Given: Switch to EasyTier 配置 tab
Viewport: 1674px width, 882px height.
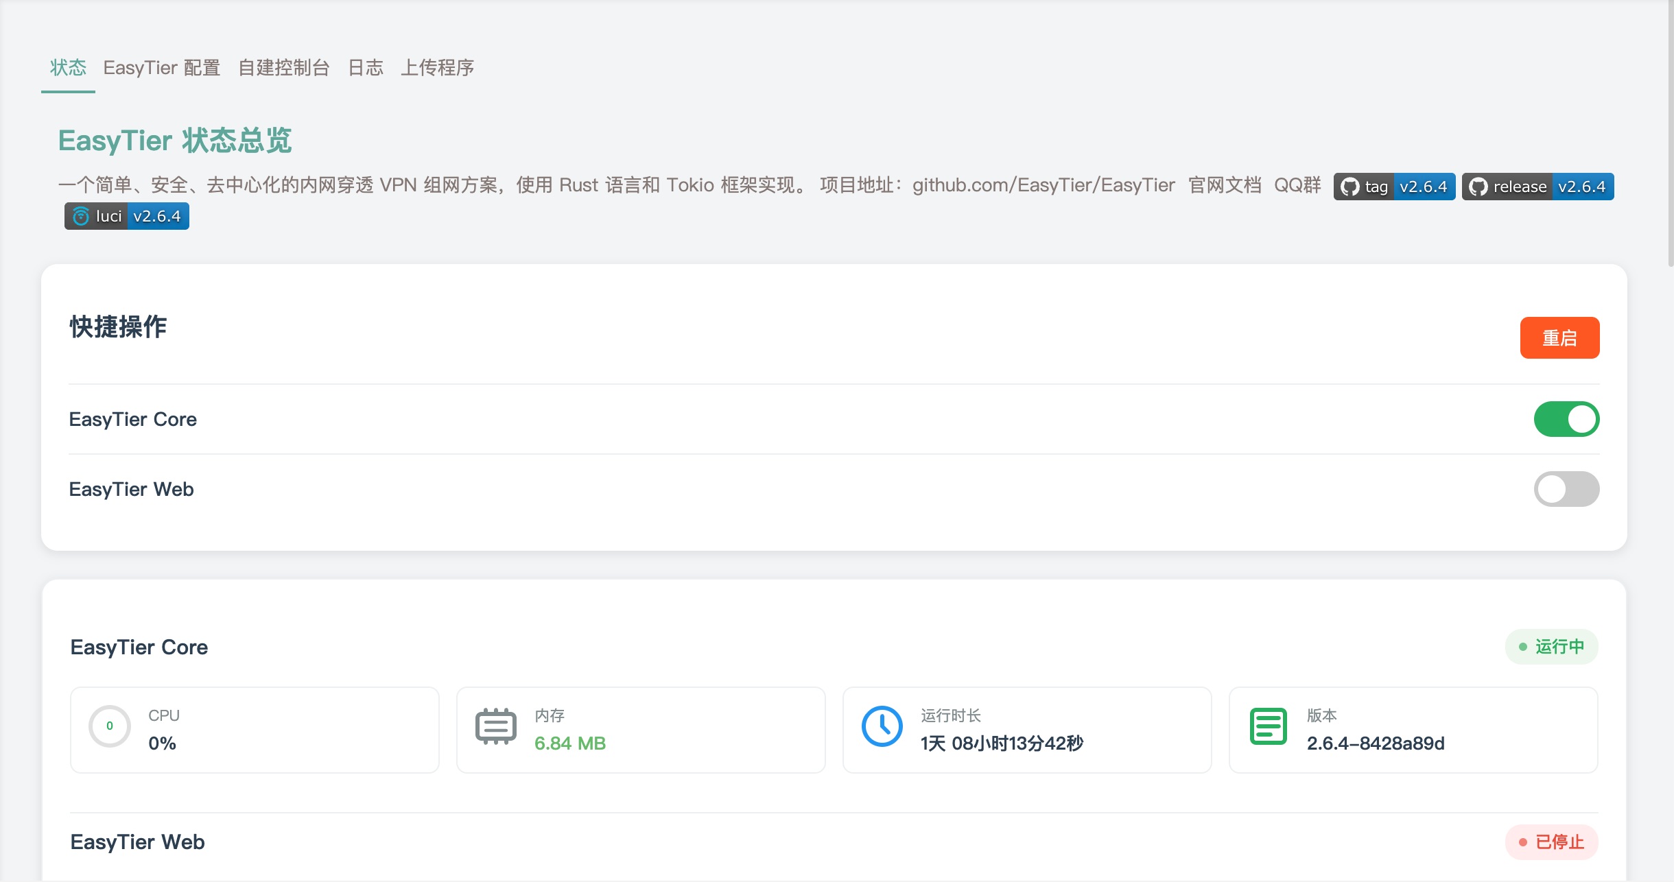Looking at the screenshot, I should [x=162, y=68].
